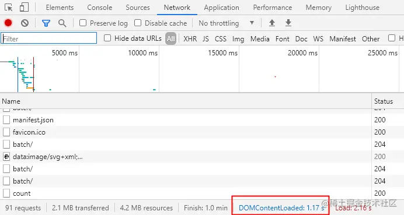The image size is (404, 215).
Task: Open the No throttling dropdown
Action: point(227,23)
